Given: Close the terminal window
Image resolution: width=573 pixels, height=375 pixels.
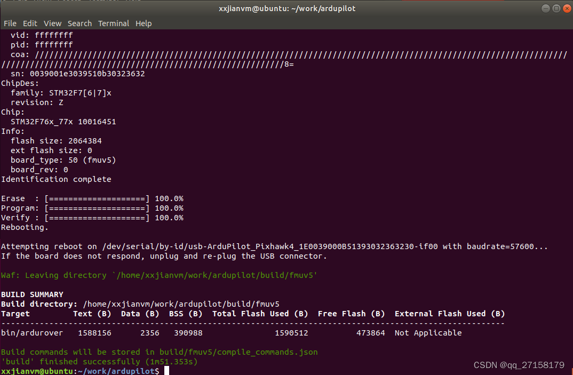Looking at the screenshot, I should pyautogui.click(x=567, y=9).
